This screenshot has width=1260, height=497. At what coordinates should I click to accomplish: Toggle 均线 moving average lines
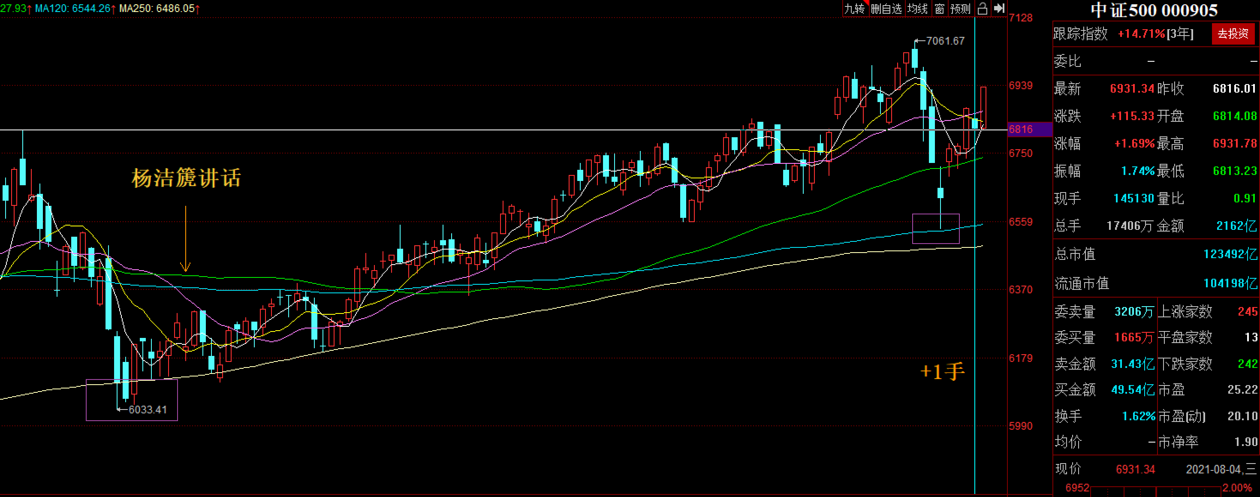(918, 8)
